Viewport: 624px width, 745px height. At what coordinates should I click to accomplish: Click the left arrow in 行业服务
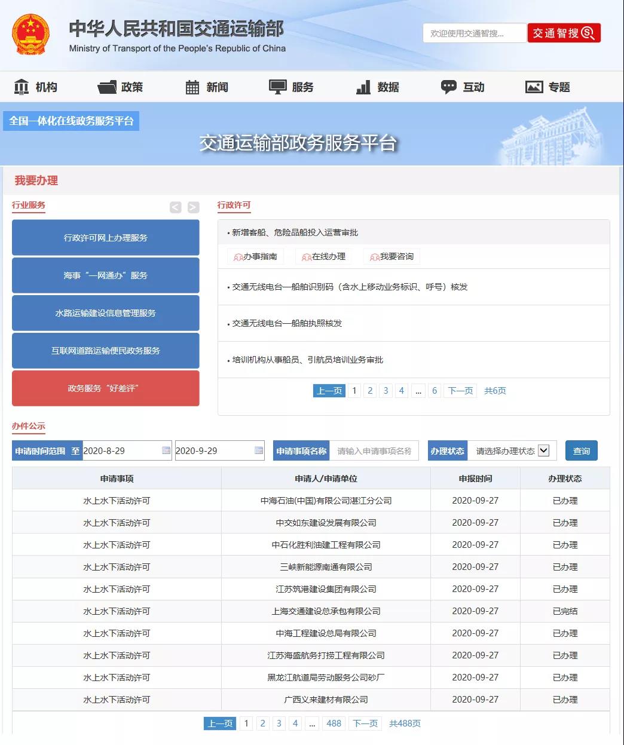(x=175, y=207)
